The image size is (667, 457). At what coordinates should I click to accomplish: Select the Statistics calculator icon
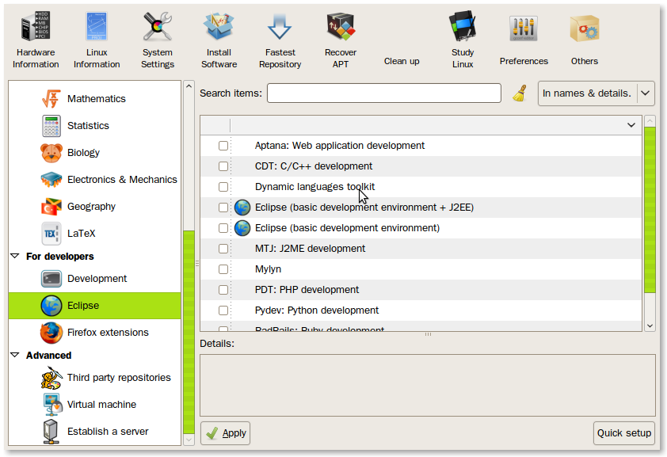tap(51, 126)
